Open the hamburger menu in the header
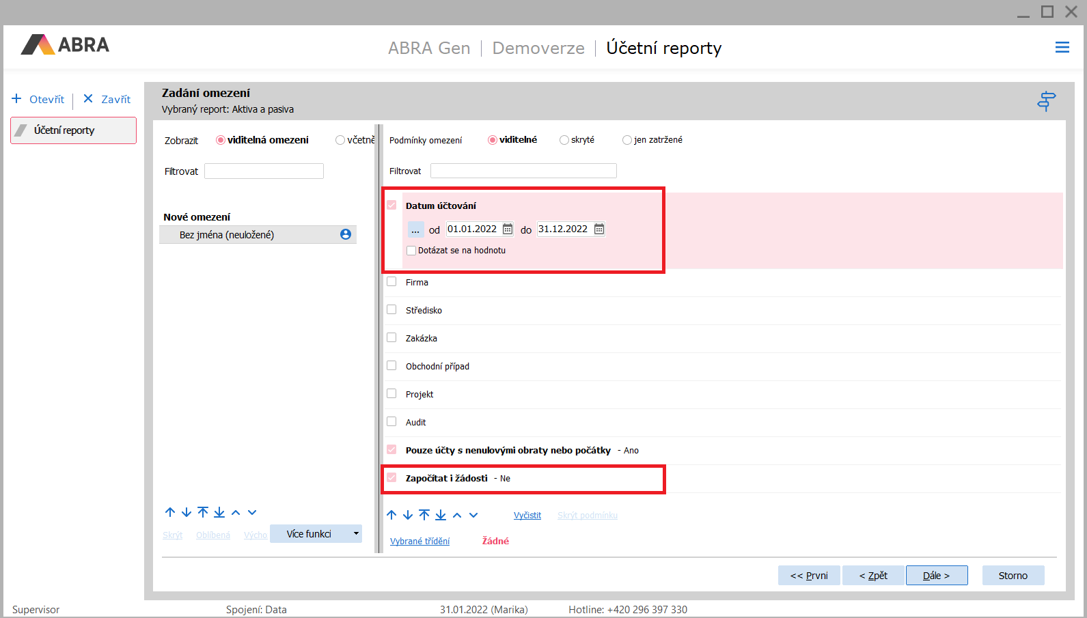 [x=1062, y=47]
